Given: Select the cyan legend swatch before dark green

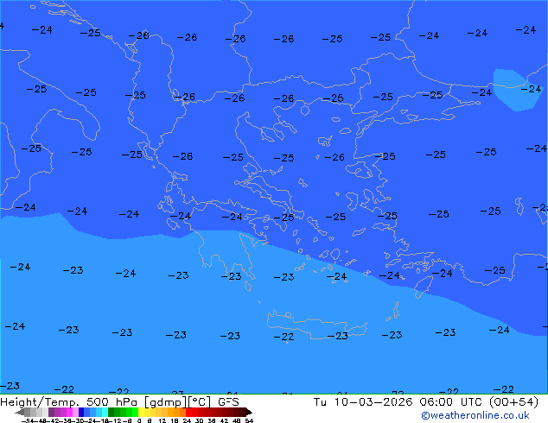Looking at the screenshot, I should 105,412.
